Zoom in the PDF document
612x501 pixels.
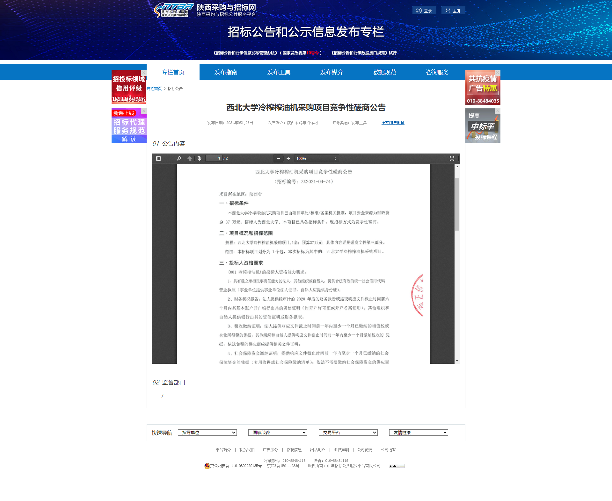point(288,159)
